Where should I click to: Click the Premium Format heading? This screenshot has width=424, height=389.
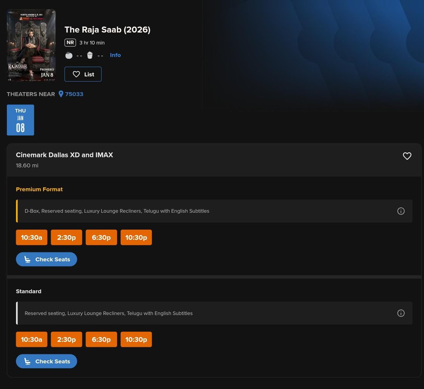point(39,190)
